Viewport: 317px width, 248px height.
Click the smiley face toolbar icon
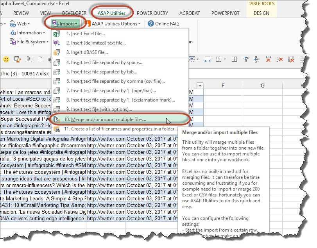(6, 59)
